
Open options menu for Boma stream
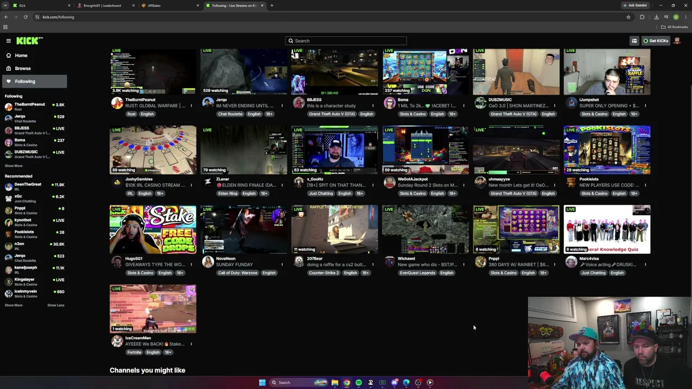(x=463, y=106)
